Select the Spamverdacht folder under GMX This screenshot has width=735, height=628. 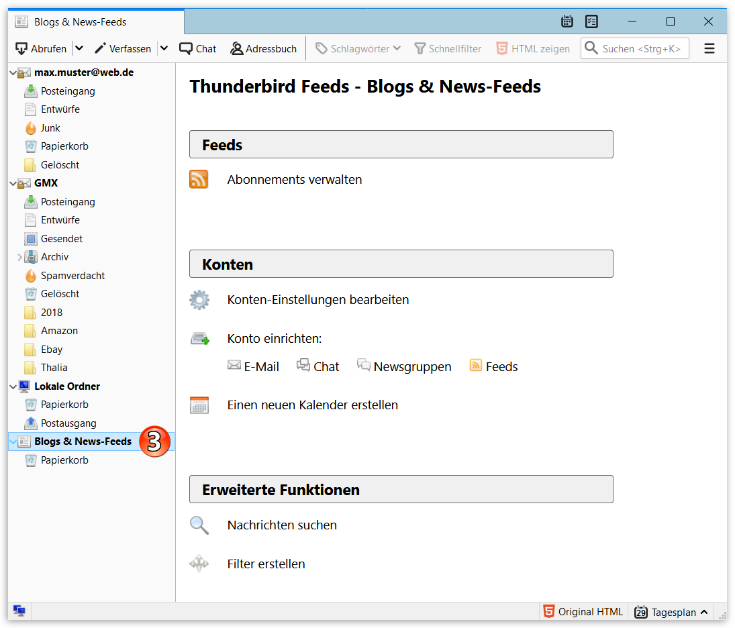tap(72, 276)
